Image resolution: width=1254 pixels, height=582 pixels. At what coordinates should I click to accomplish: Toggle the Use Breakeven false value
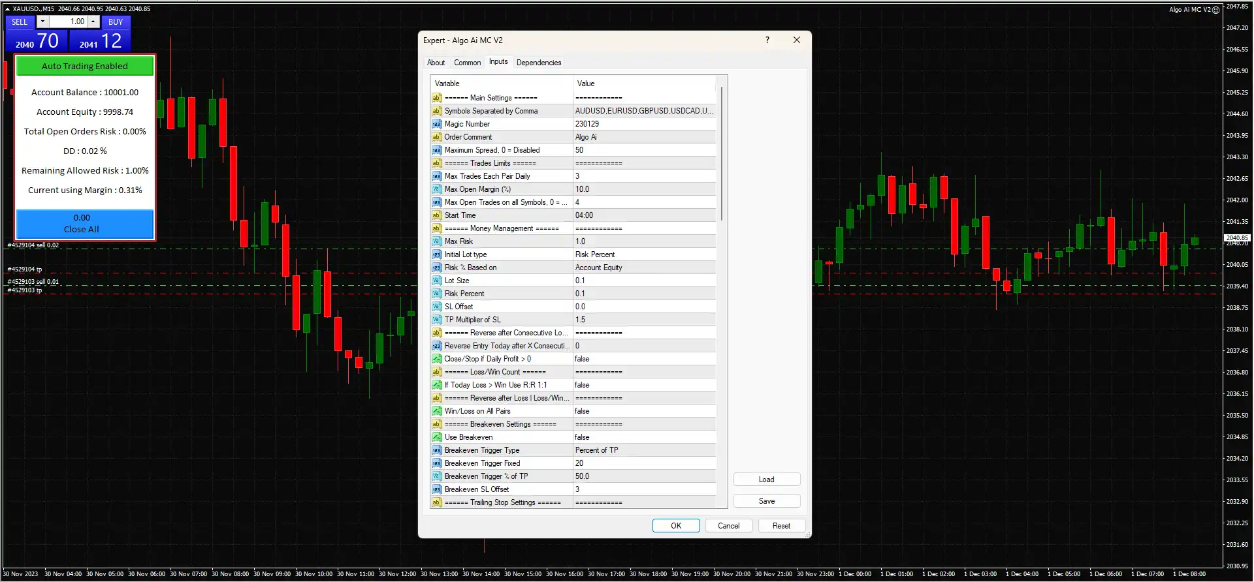tap(643, 437)
